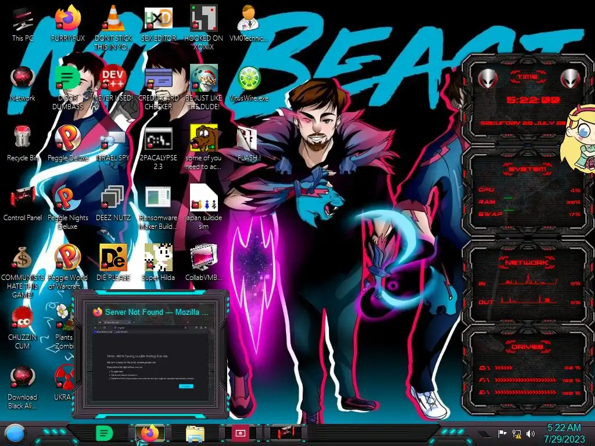Open the green chat app taskbar button
The width and height of the screenshot is (595, 446).
[105, 433]
